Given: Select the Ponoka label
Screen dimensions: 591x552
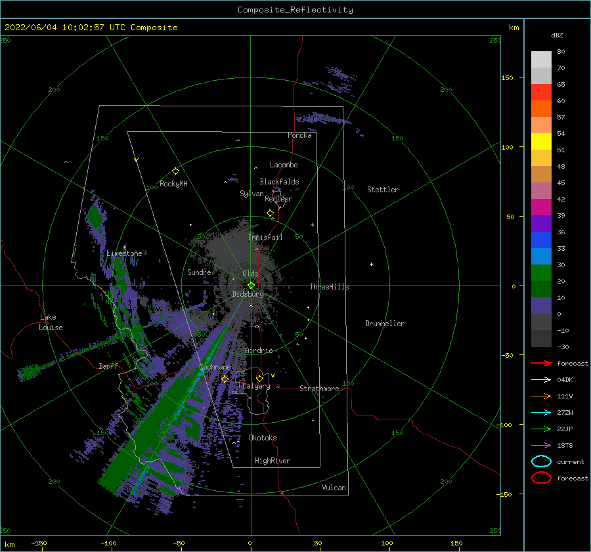Looking at the screenshot, I should 299,135.
